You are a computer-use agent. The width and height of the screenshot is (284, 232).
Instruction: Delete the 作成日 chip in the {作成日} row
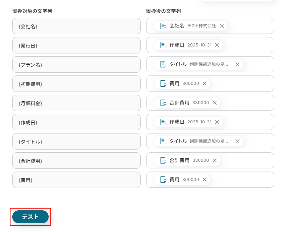[x=217, y=122]
